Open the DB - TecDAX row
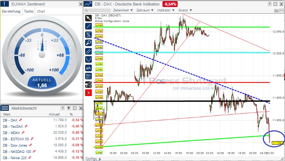The height and width of the screenshot is (161, 285). [42, 126]
